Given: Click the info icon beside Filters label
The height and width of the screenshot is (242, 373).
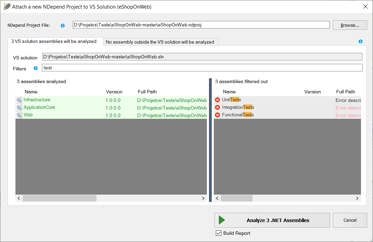Looking at the screenshot, I should [35, 68].
